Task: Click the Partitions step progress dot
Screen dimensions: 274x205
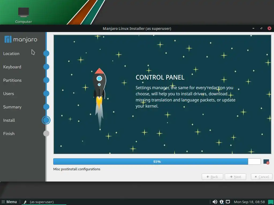Action: [46, 80]
